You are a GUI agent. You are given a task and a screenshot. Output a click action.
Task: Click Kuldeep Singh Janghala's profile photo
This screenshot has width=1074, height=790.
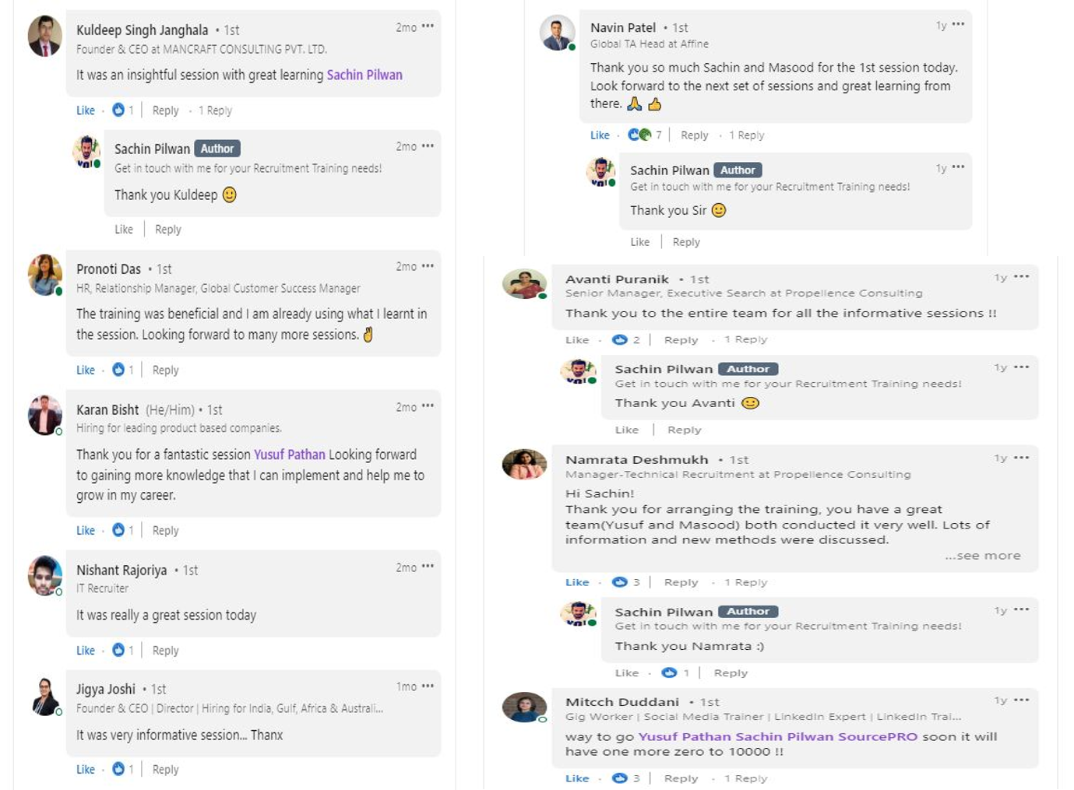click(44, 36)
